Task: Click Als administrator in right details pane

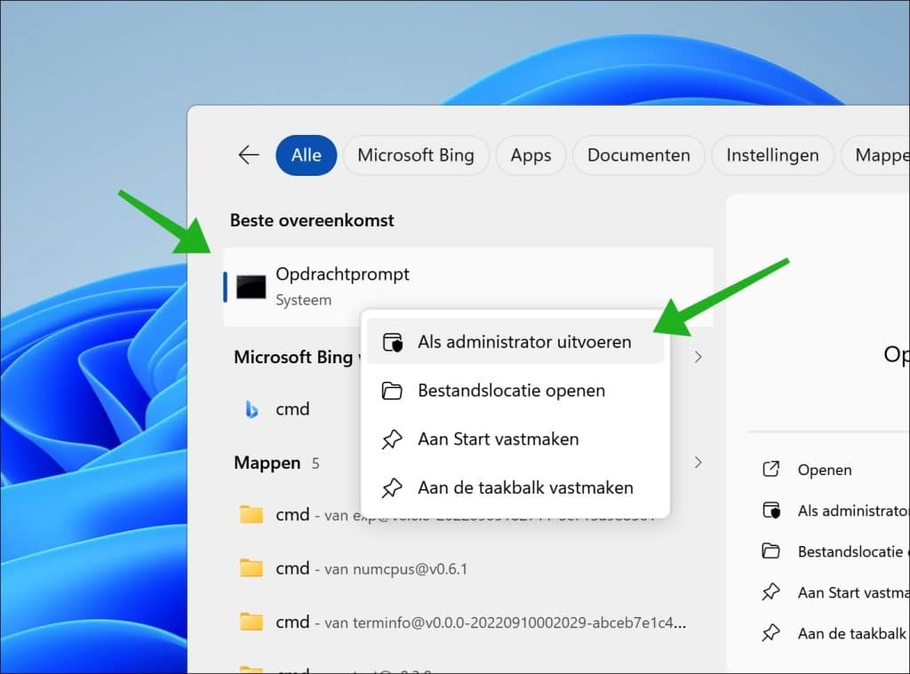Action: click(853, 511)
